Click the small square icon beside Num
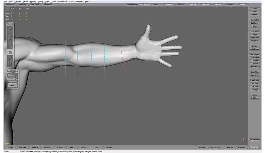The height and width of the screenshot is (153, 265). 7,9
